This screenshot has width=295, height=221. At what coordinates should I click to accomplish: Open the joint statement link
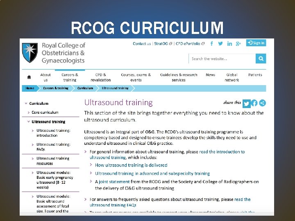pyautogui.click(x=114, y=182)
